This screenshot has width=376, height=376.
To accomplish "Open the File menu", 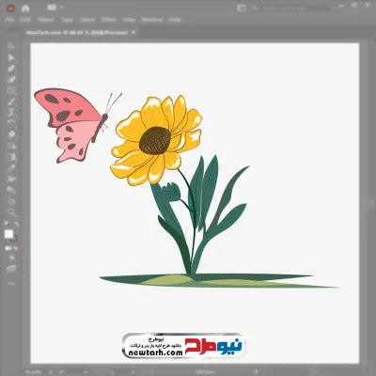I will click(x=9, y=20).
